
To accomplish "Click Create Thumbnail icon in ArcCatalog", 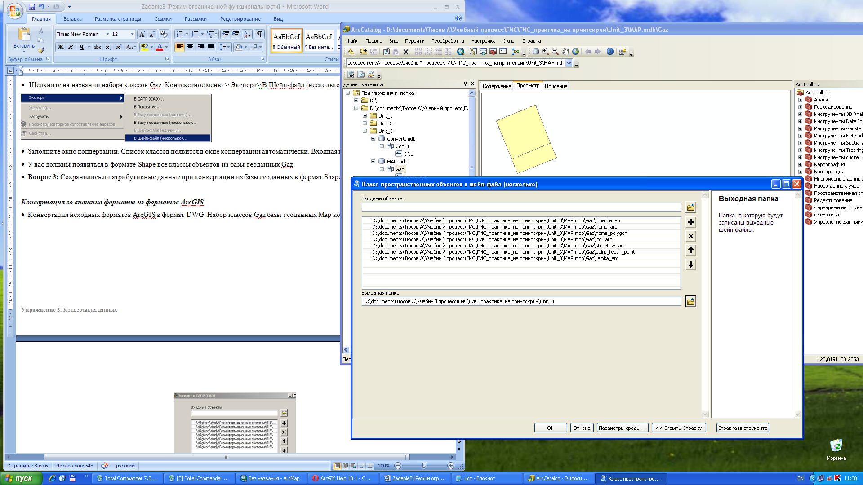I will click(623, 52).
